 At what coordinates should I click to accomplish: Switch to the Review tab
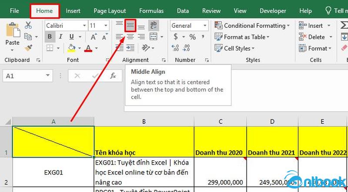[211, 11]
